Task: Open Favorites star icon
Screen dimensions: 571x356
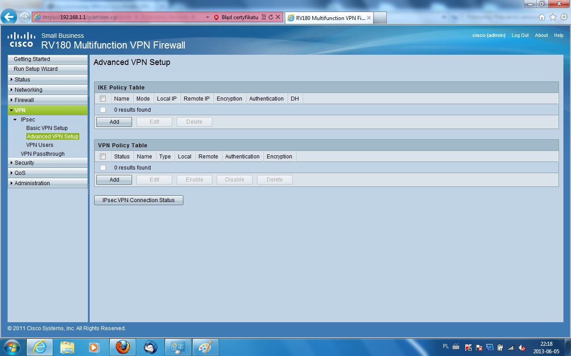Action: coord(553,17)
